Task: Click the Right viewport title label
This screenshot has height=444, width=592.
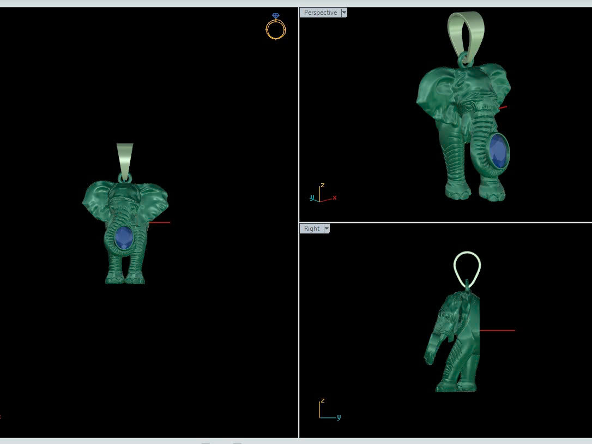Action: click(x=312, y=229)
